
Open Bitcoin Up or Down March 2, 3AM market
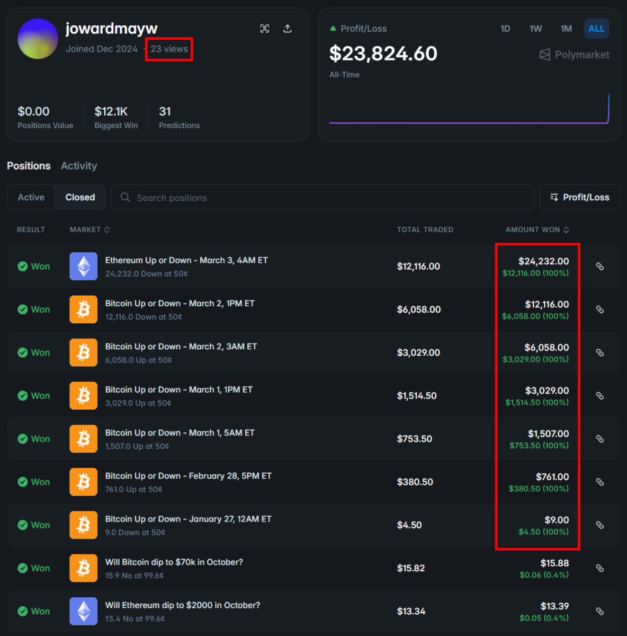click(x=181, y=347)
